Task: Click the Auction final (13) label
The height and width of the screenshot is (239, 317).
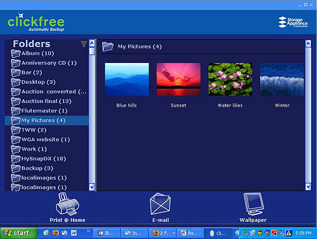Action: coord(46,101)
